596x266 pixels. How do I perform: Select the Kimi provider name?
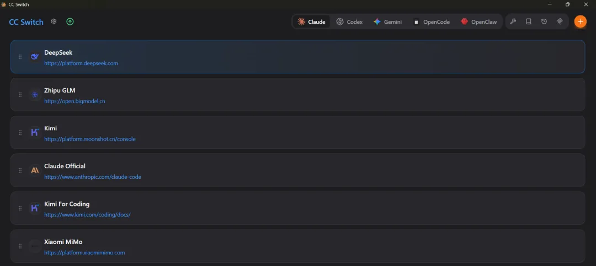click(x=51, y=128)
